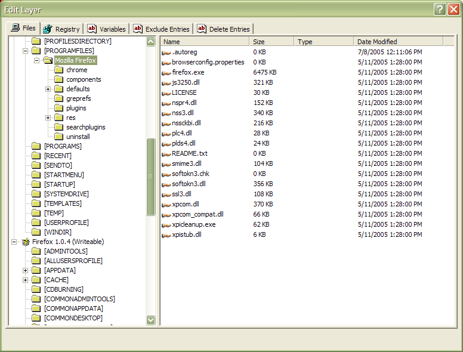
Task: Click the tree scrollbar down arrow
Action: [x=151, y=320]
